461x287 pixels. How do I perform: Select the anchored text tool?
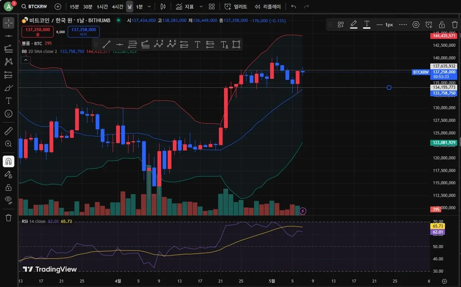(224, 44)
